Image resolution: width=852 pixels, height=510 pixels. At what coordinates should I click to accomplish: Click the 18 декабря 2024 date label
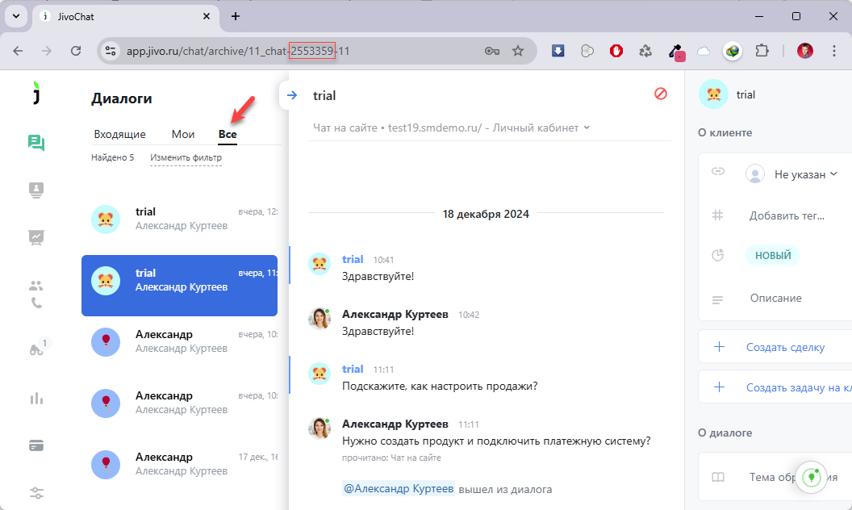click(486, 214)
